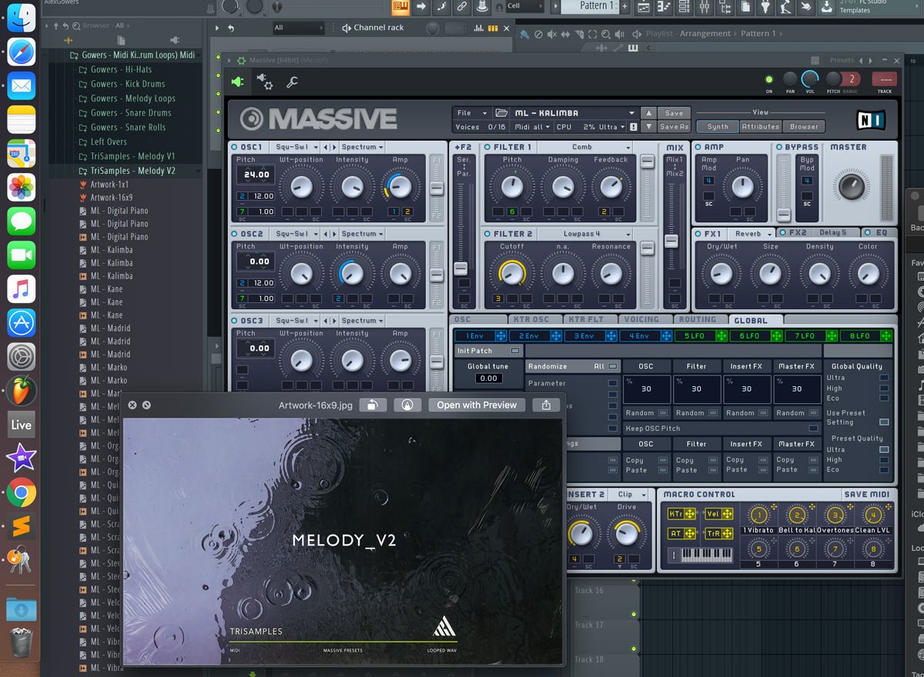The width and height of the screenshot is (924, 677).
Task: Open Google Chrome from the dock
Action: (x=22, y=492)
